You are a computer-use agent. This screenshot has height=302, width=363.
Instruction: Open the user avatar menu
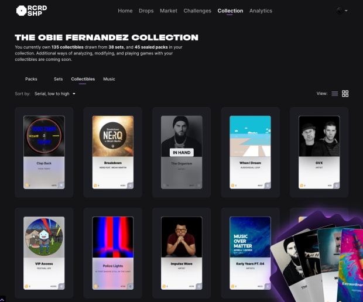(x=342, y=11)
